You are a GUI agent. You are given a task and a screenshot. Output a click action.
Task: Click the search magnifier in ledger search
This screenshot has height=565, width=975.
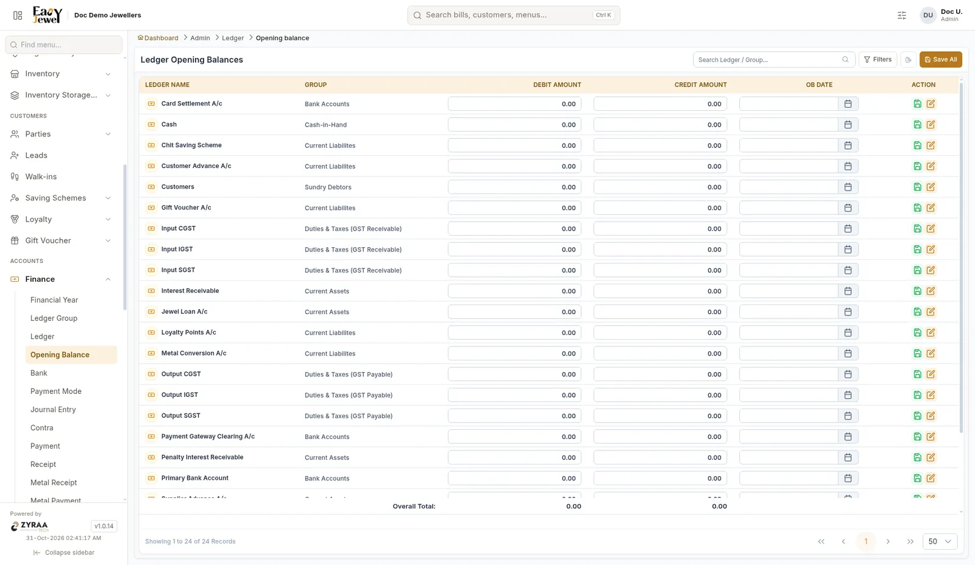coord(845,60)
